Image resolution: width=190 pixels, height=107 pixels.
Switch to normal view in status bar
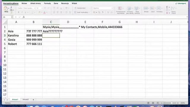148,103
